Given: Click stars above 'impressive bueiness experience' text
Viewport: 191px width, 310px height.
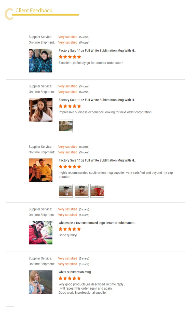Looking at the screenshot, I should (x=70, y=106).
